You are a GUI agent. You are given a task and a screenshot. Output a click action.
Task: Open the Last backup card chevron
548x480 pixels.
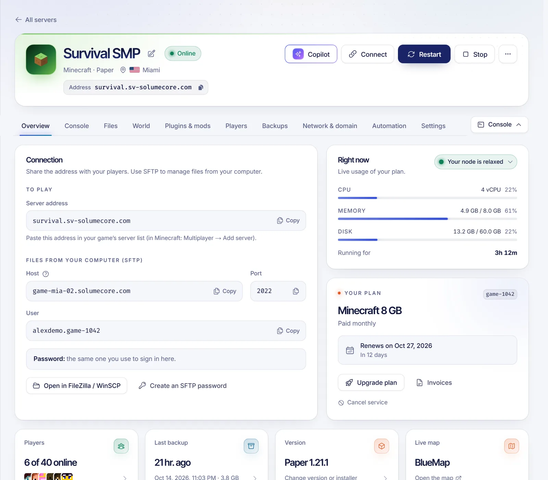(255, 478)
